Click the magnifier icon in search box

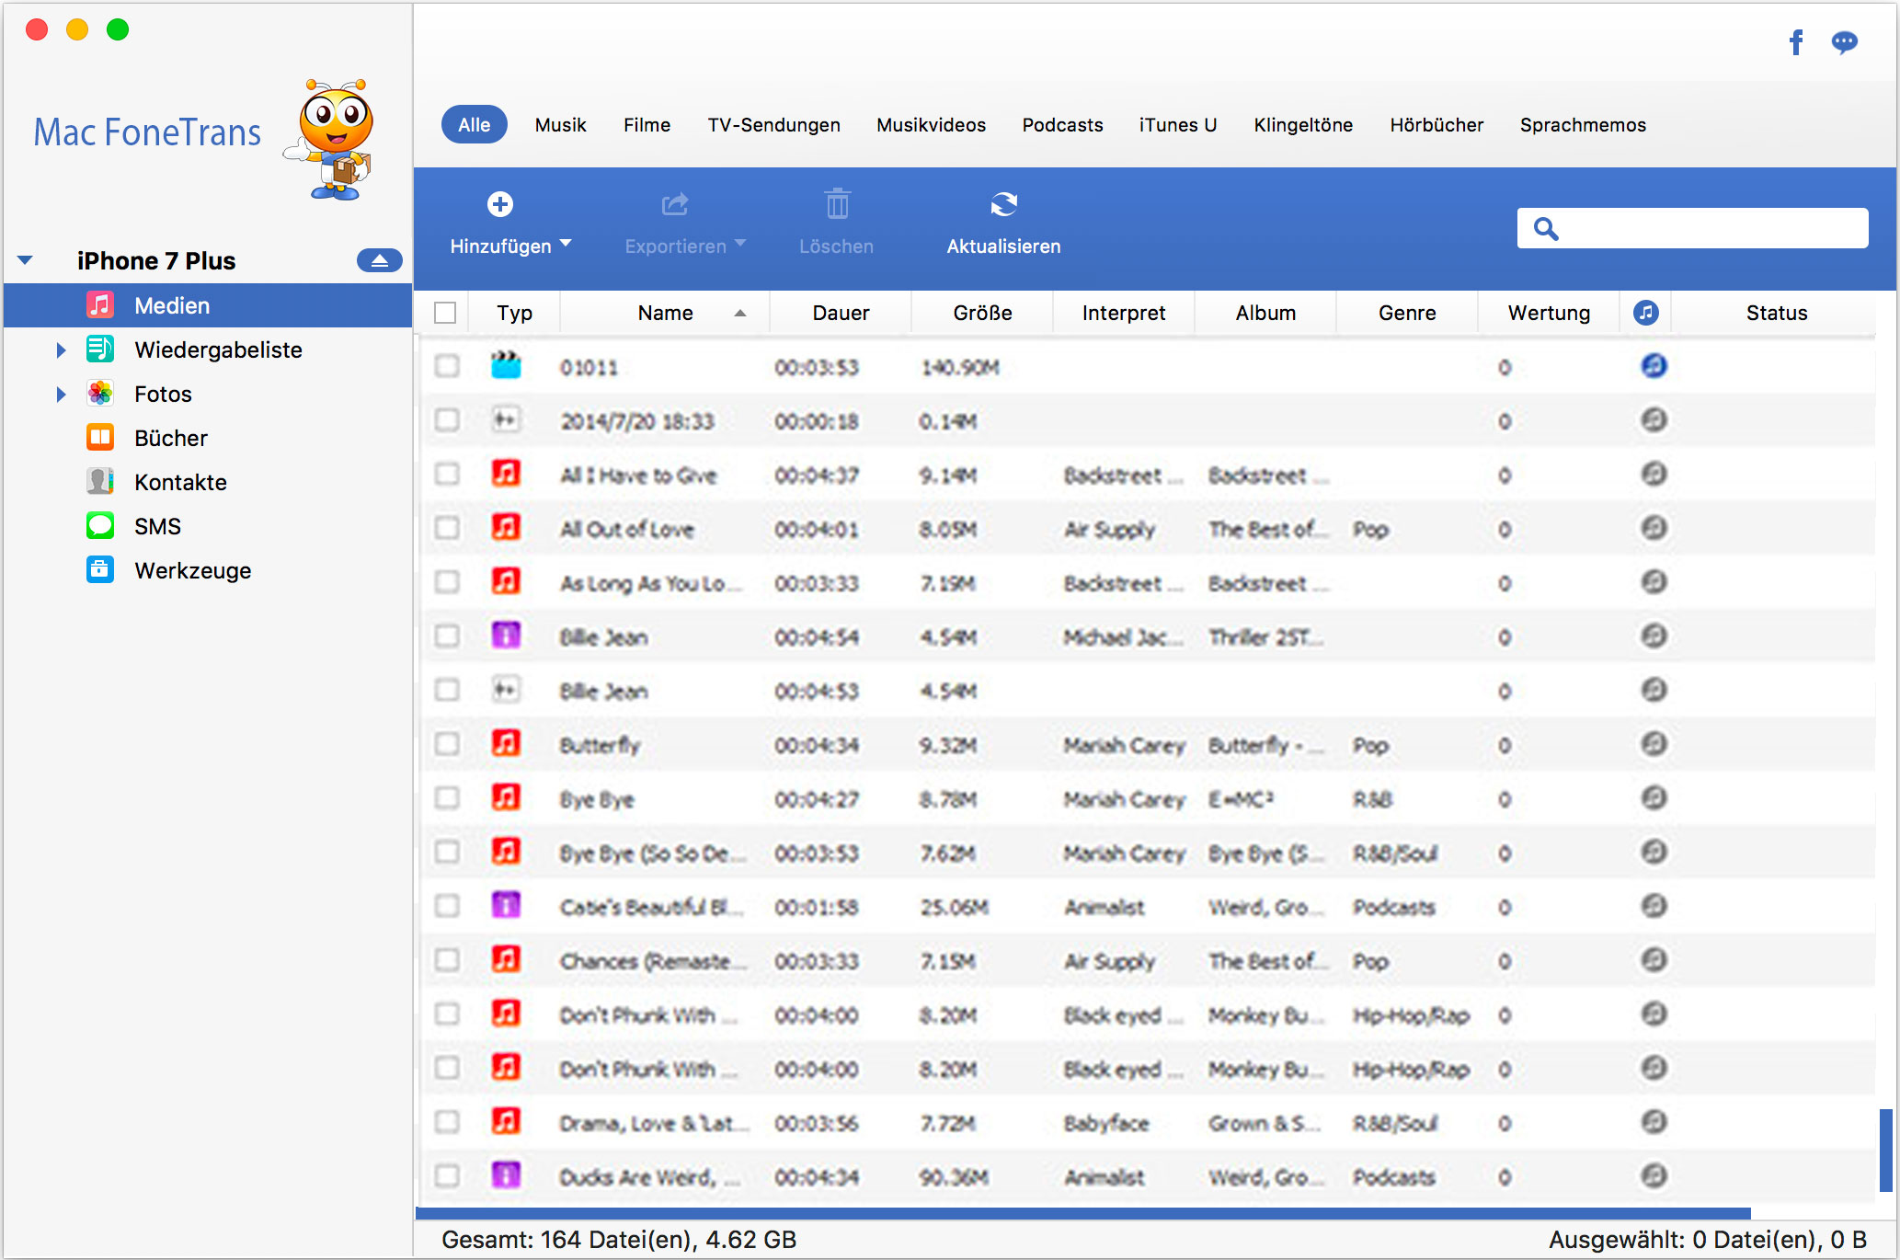(1546, 228)
